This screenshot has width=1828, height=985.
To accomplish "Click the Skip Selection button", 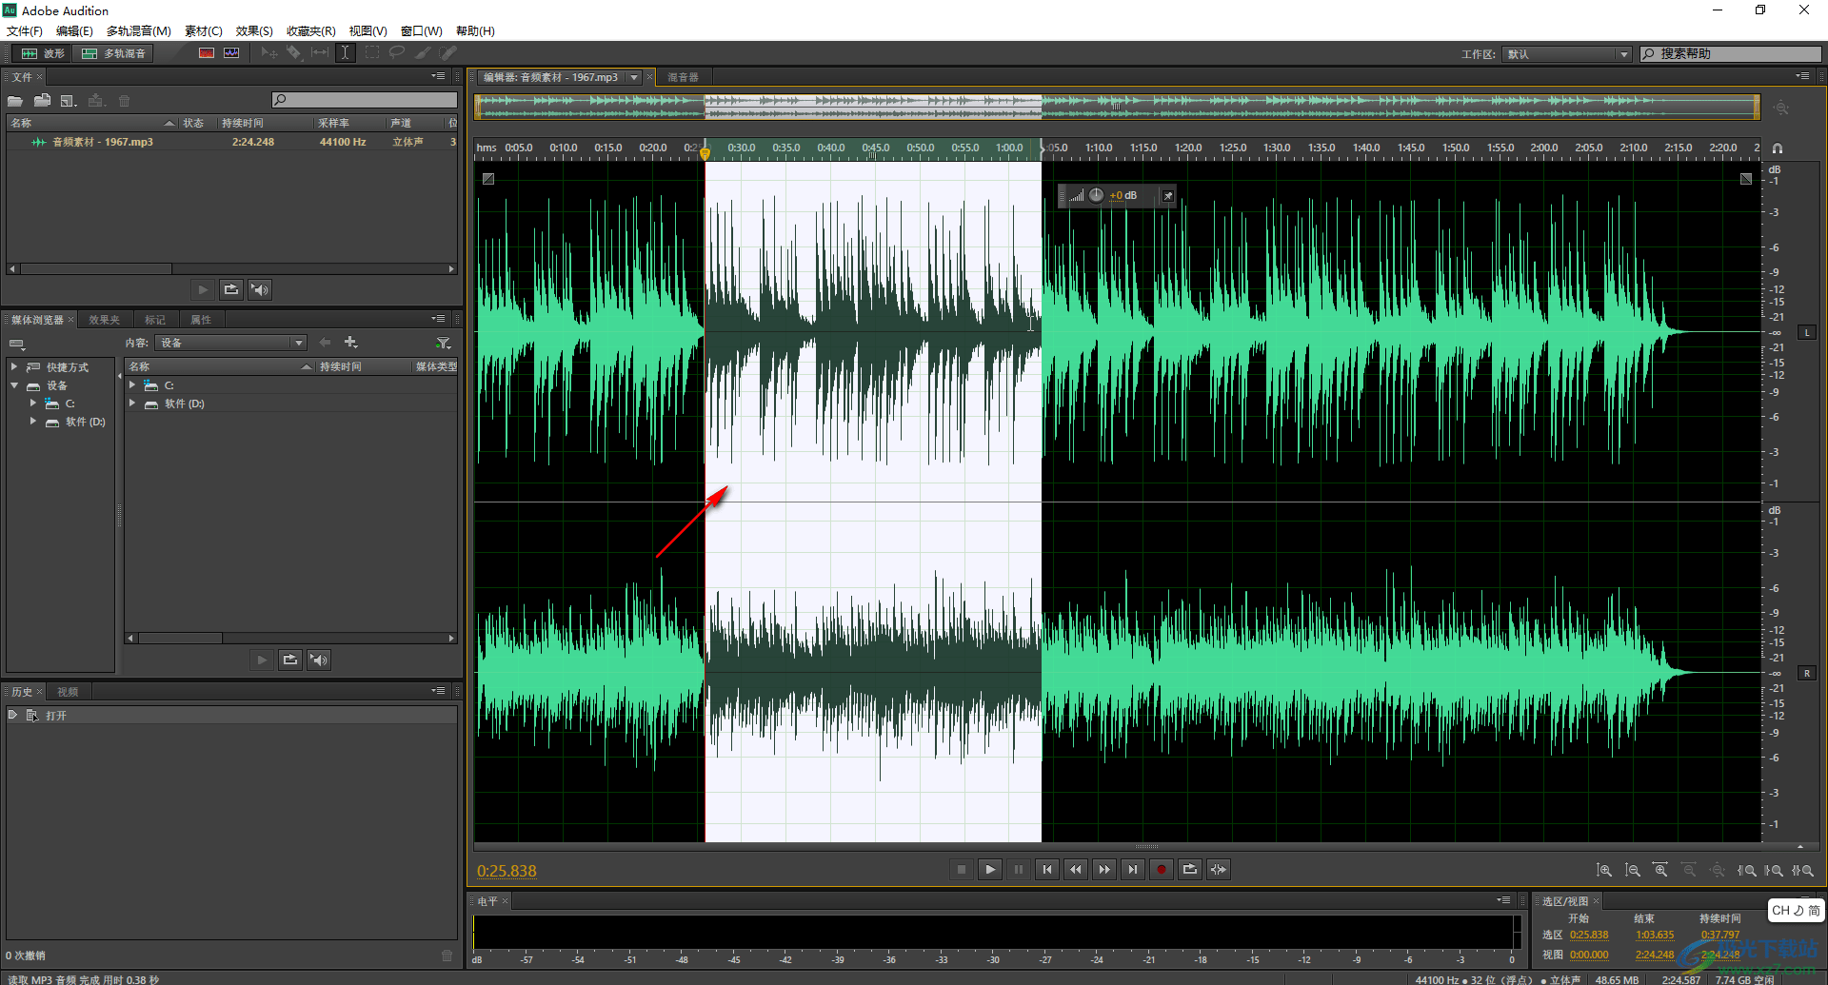I will click(x=1219, y=869).
